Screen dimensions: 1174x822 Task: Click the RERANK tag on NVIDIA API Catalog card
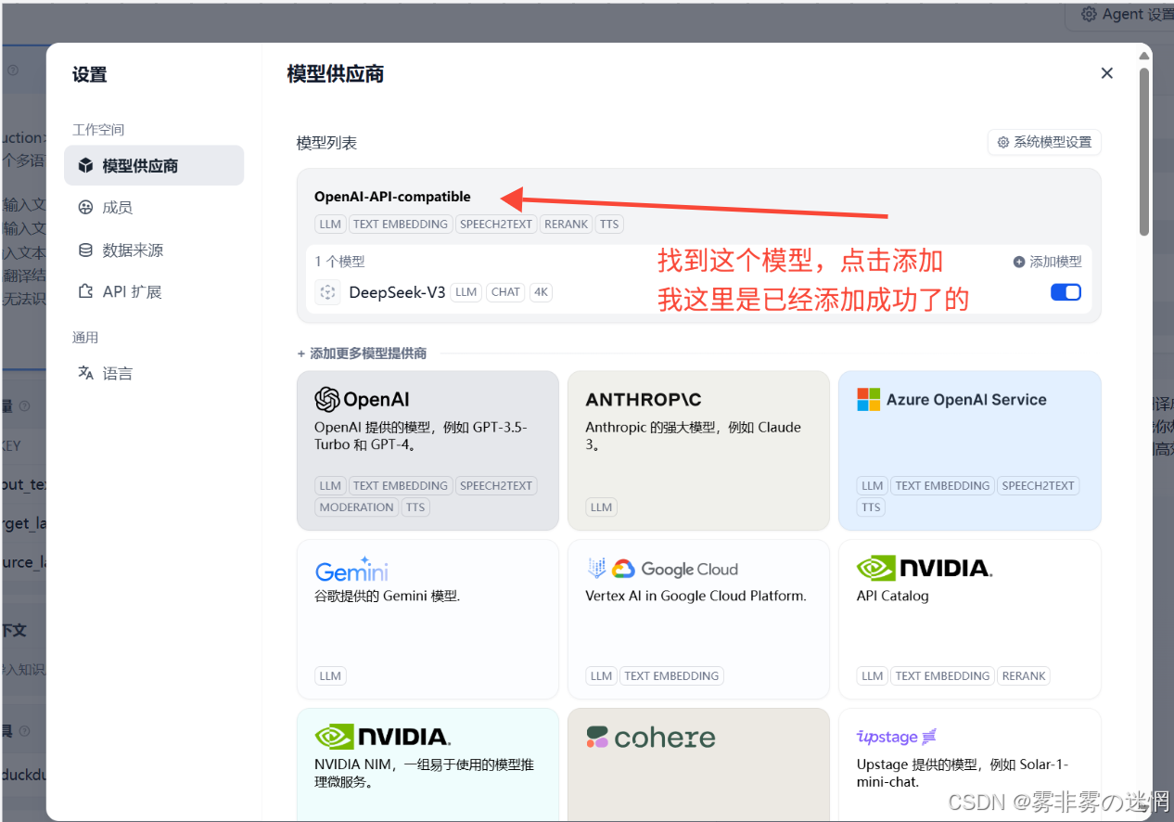[x=1024, y=676]
